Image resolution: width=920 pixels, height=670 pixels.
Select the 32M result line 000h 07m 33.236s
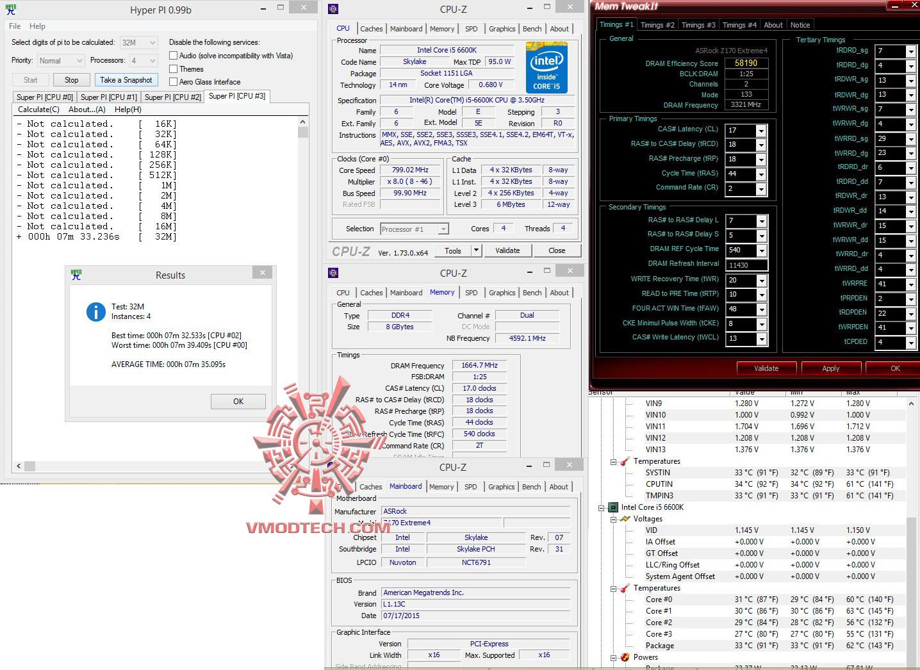point(96,237)
